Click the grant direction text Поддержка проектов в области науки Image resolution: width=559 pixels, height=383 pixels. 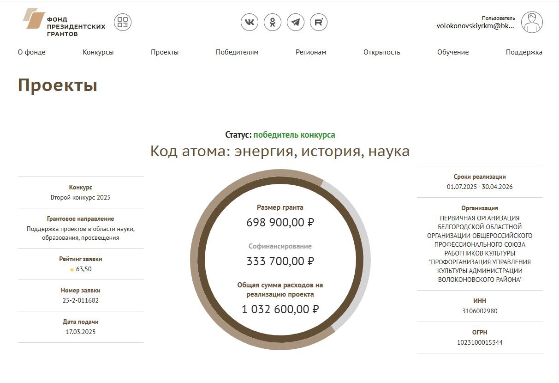81,233
